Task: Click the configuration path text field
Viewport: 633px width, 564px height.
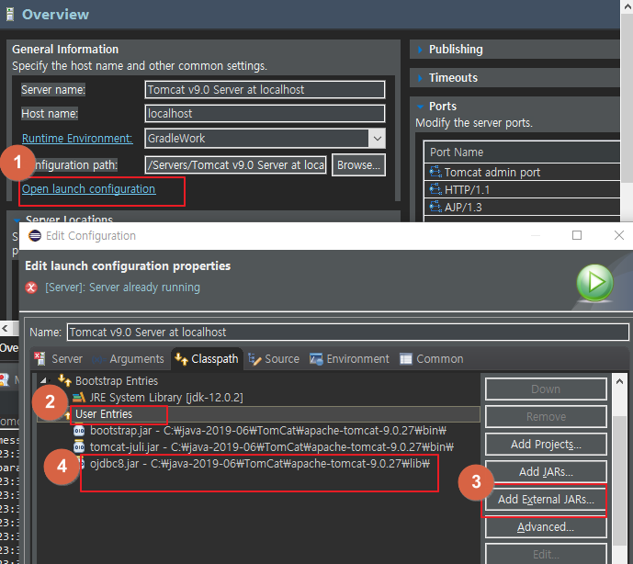Action: point(235,164)
